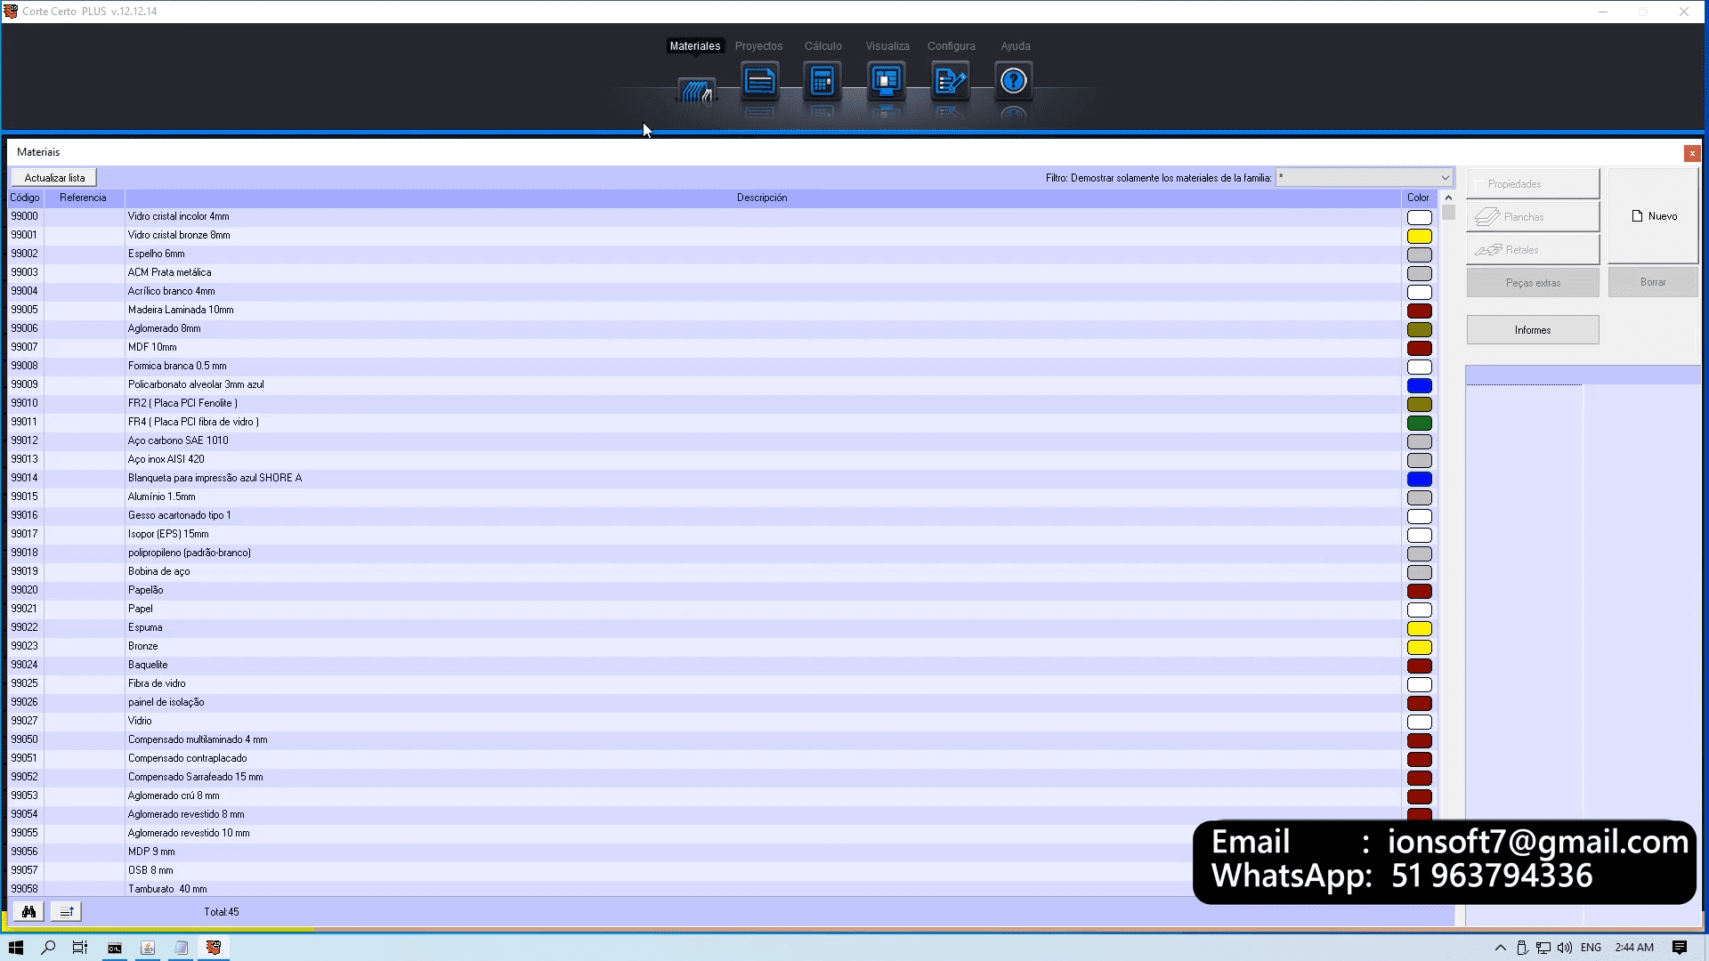
Task: Open the Configura settings icon
Action: click(x=950, y=82)
